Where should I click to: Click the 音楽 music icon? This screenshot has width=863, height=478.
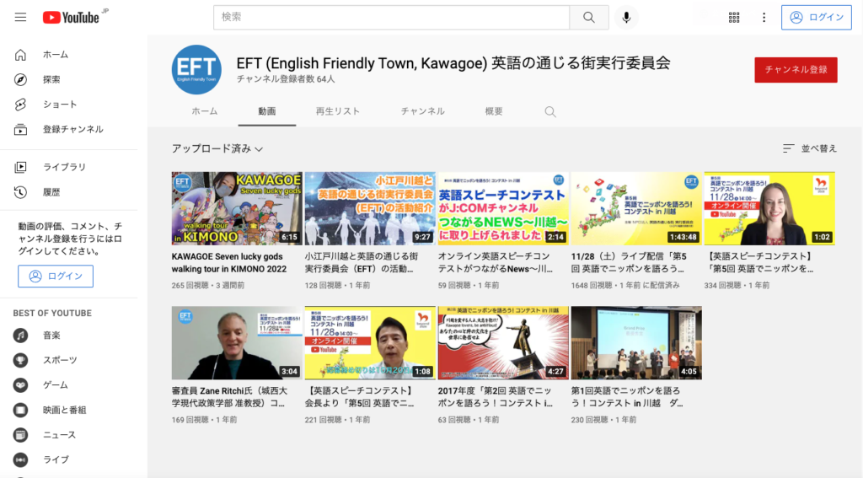tap(20, 335)
